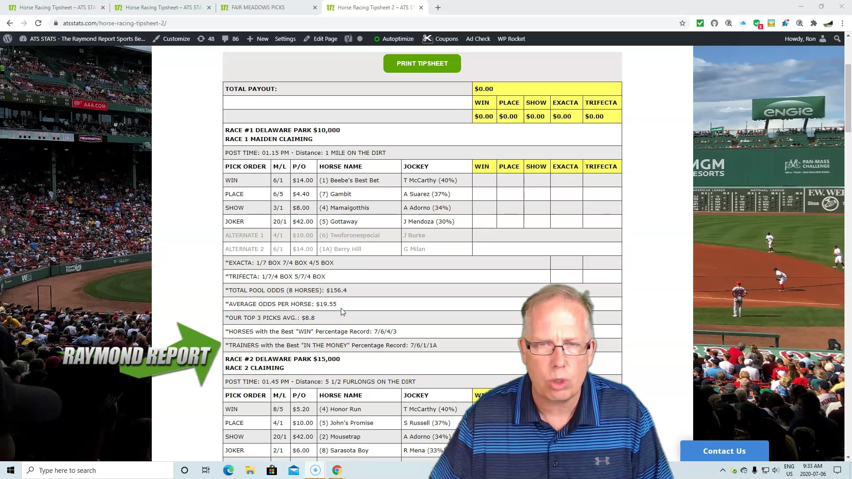Show hidden system tray icons
852x479 pixels.
click(x=722, y=470)
